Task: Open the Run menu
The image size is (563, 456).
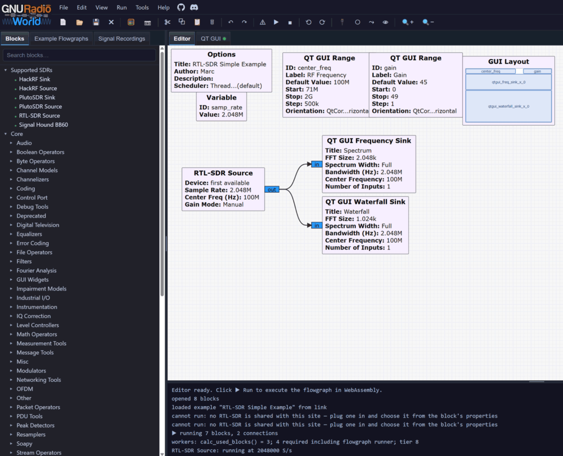Action: tap(122, 8)
